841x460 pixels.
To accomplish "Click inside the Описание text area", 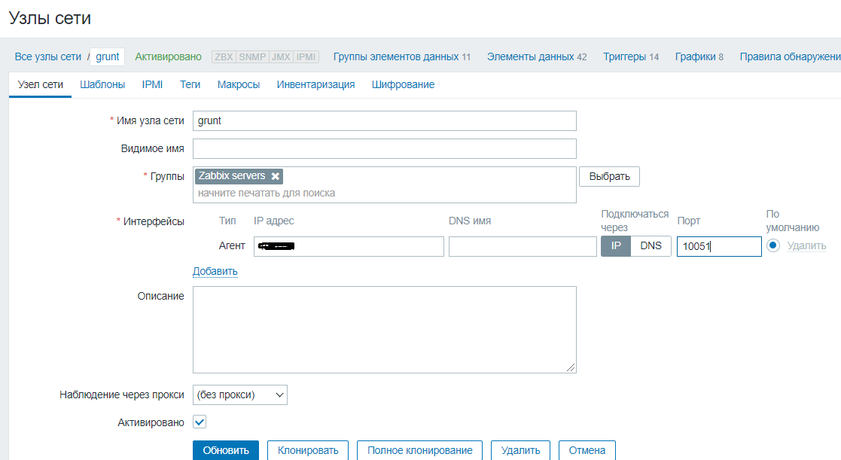I will point(385,329).
